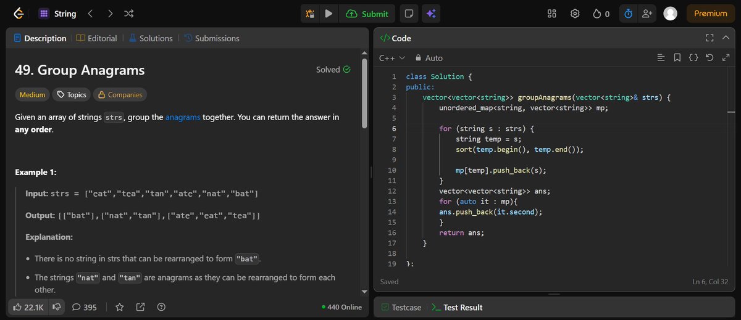Collapse the Code panel chevron
Screen dimensions: 741x320
pos(727,38)
